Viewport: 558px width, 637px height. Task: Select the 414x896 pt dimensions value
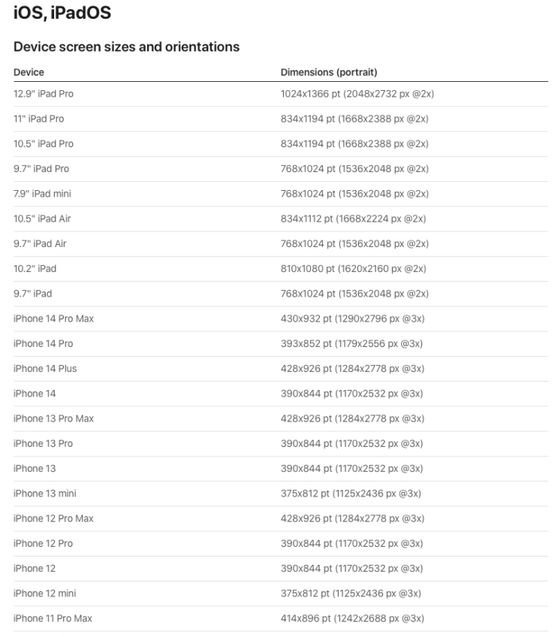[x=352, y=618]
